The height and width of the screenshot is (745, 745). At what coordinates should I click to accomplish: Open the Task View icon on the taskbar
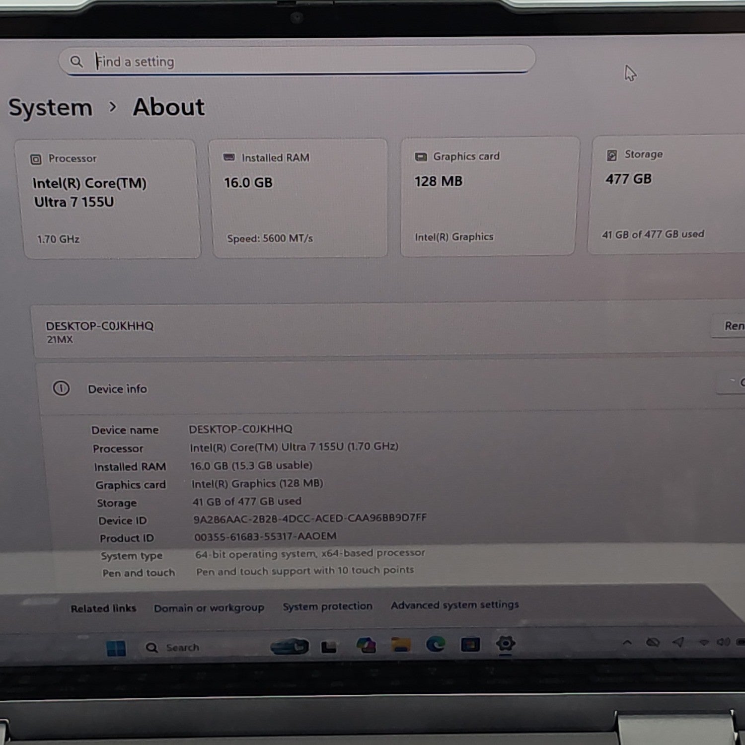(x=328, y=647)
